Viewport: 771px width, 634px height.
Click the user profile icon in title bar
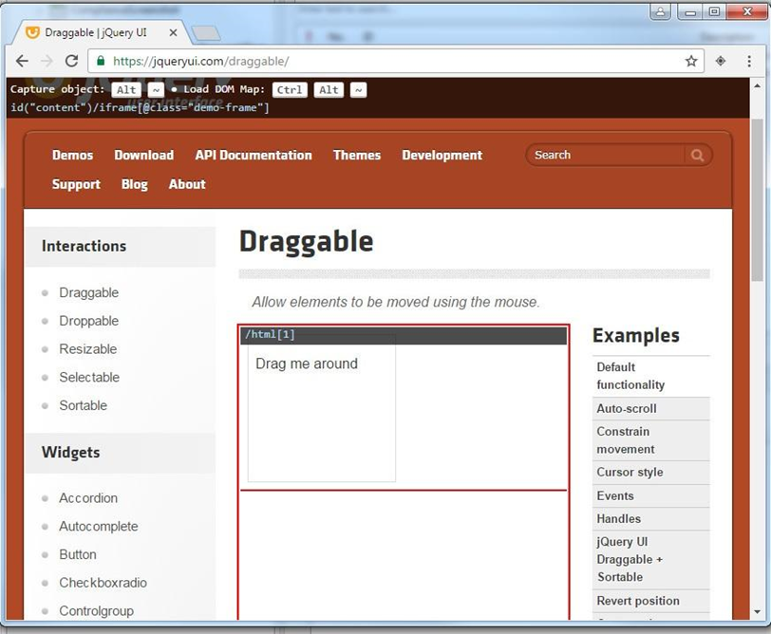(660, 12)
